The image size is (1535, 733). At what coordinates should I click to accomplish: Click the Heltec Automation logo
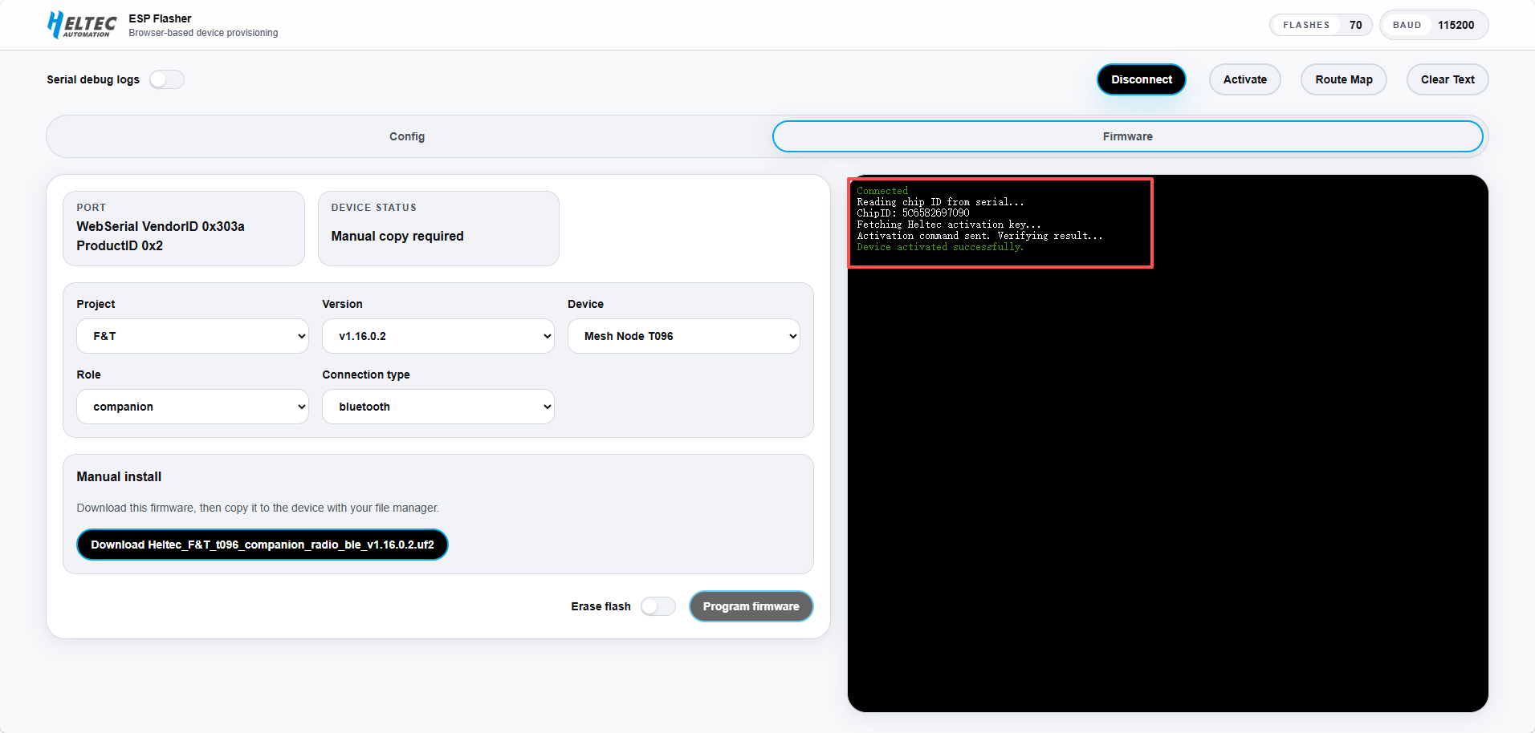click(82, 25)
